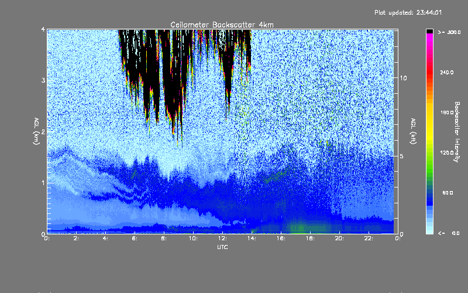The height and width of the screenshot is (293, 468).
Task: Click the x-axis tick label 22:
Action: coord(369,239)
